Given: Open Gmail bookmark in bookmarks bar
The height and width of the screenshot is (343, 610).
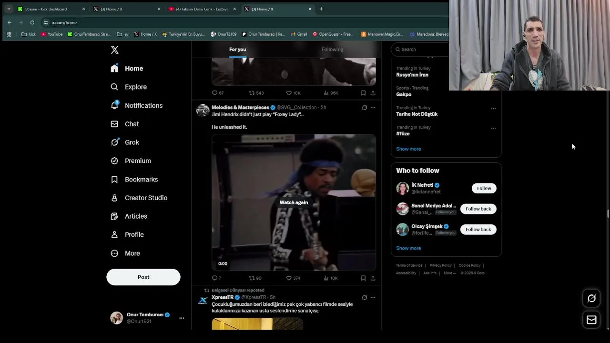Looking at the screenshot, I should click(298, 34).
